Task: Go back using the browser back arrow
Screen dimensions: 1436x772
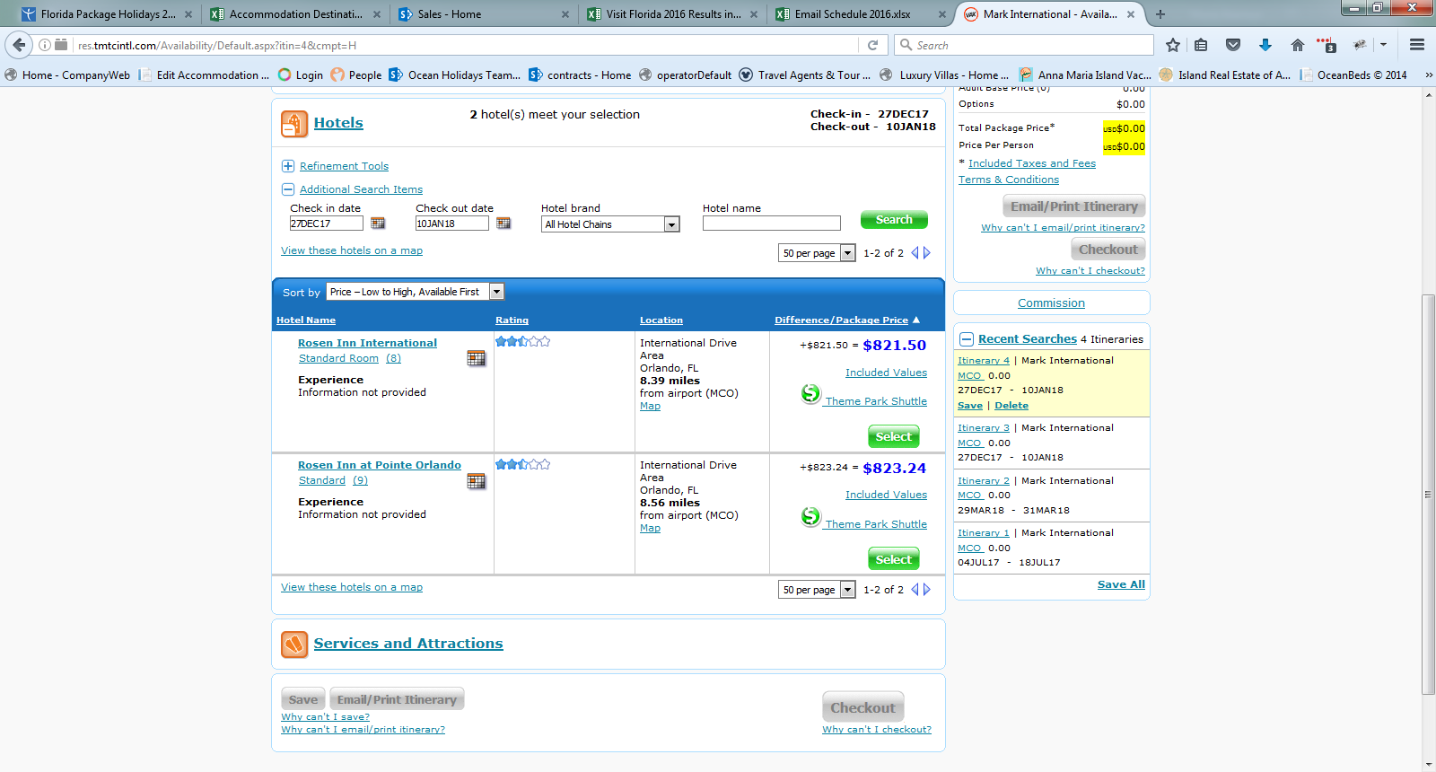Action: coord(19,45)
